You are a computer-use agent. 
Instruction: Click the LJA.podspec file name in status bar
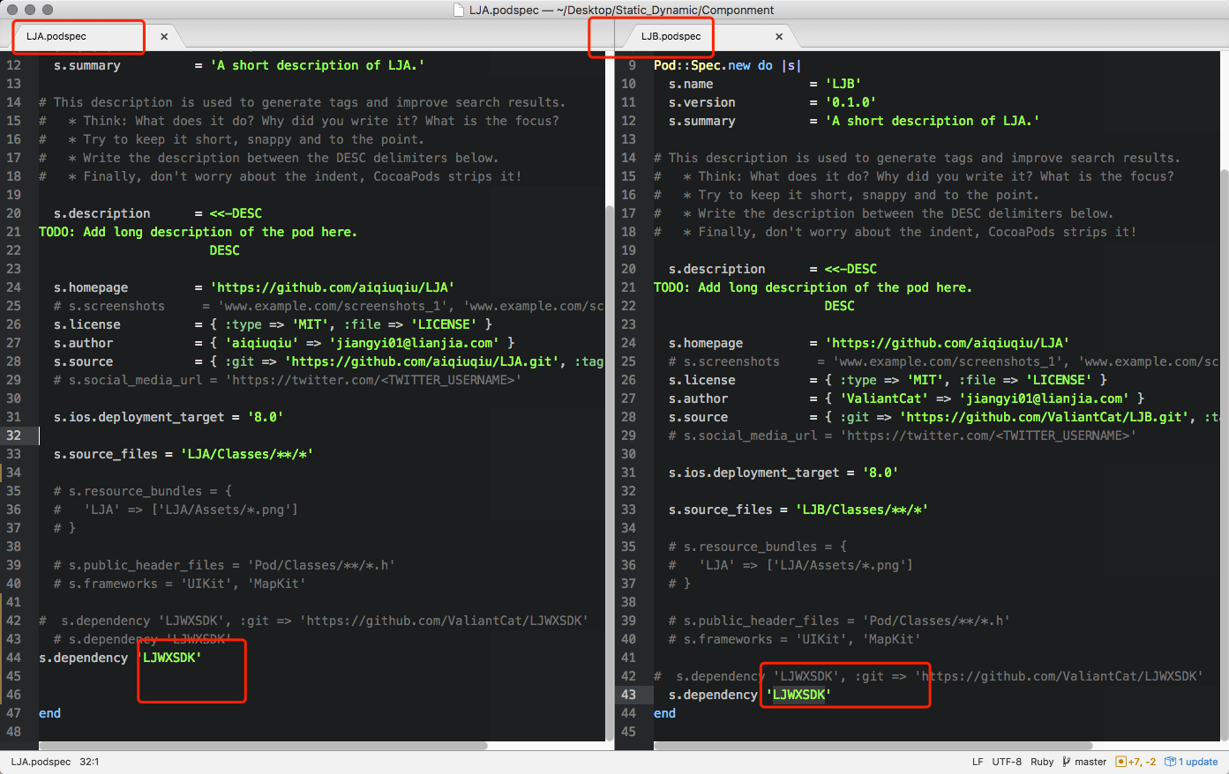pos(41,762)
